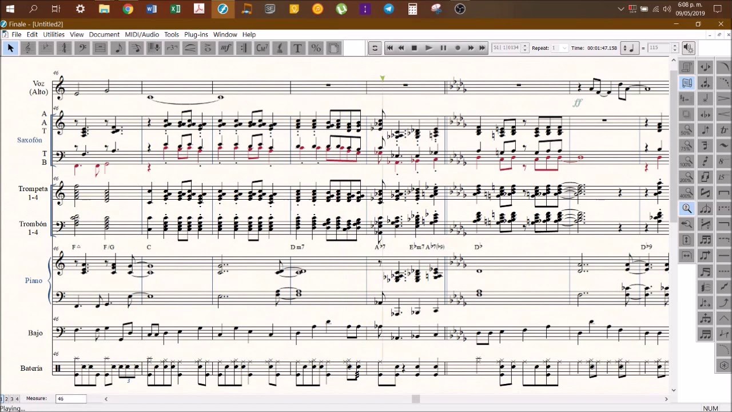Click the Windows Start button
The width and height of the screenshot is (732, 412).
(x=10, y=9)
